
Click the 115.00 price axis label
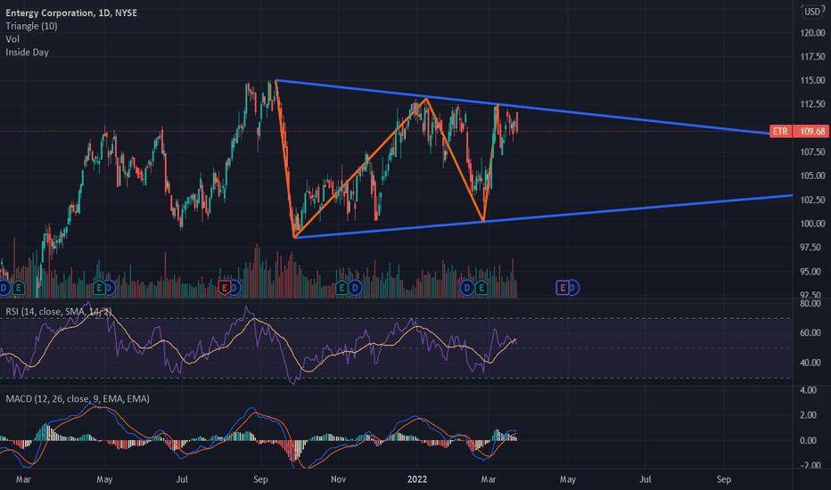(x=812, y=80)
